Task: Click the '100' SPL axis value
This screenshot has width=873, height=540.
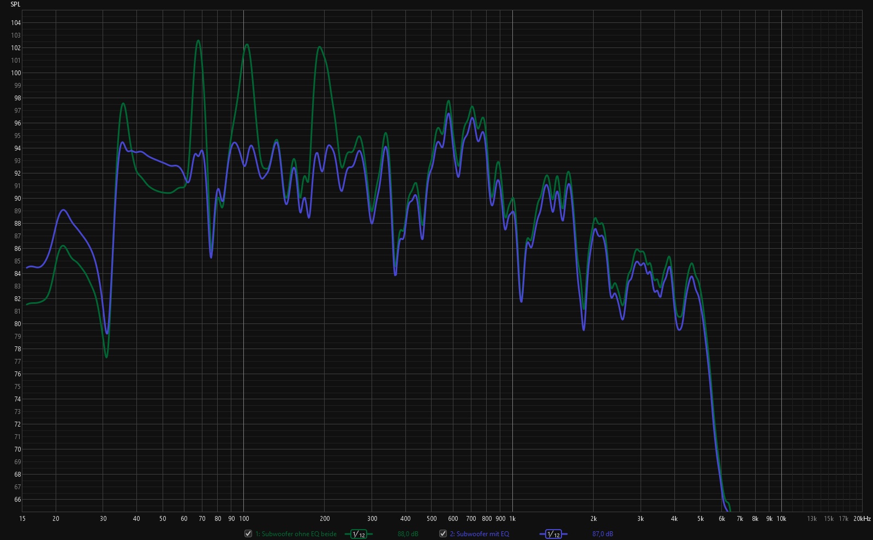Action: tap(16, 73)
